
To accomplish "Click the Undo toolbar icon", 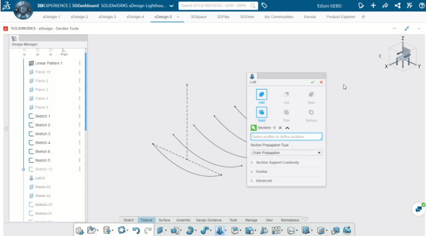I will [136, 231].
